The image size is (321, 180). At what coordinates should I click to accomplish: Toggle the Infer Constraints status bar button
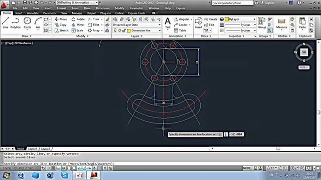coord(43,168)
